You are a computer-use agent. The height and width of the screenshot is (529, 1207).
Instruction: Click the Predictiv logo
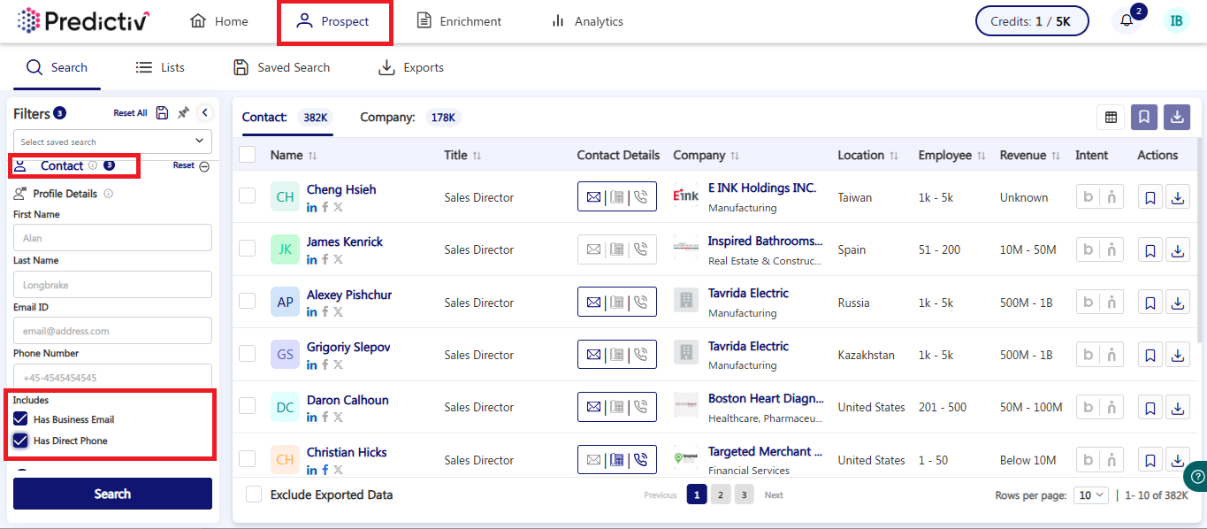tap(84, 21)
